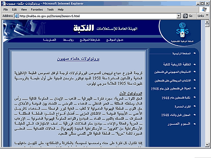
Task: Open الاستيطان الصهيوني في فلسطين sidebar link
Action: pos(173,72)
